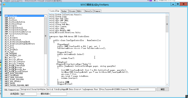Screen dimensions: 188x98
Task: Click the 'return View();' code line
Action: [68, 58]
